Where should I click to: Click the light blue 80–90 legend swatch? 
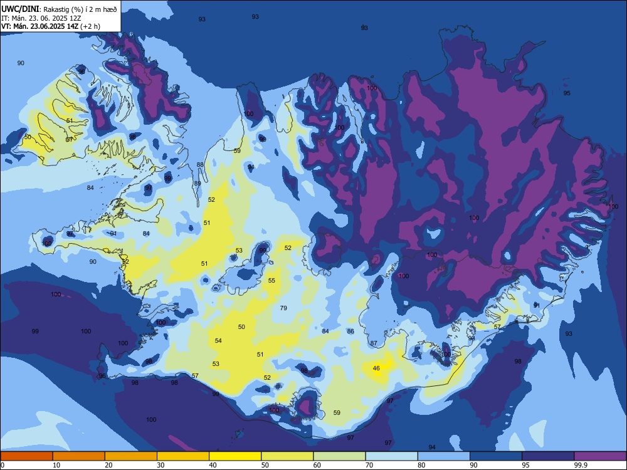(x=444, y=456)
